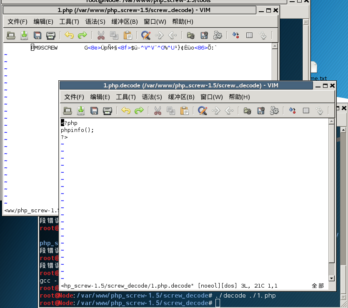The width and height of the screenshot is (348, 308).
Task: Click Cut scissors icon in 1.php.decode toolbar
Action: (158, 111)
